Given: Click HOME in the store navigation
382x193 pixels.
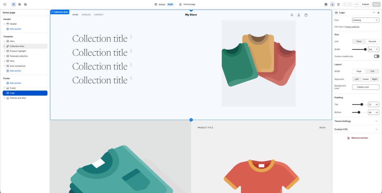Looking at the screenshot, I should 75,15.
